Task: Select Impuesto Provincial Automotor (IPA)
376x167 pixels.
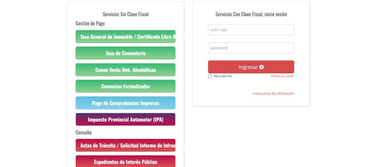Action: point(126,119)
